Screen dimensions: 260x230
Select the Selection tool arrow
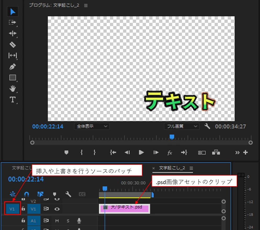tap(13, 11)
